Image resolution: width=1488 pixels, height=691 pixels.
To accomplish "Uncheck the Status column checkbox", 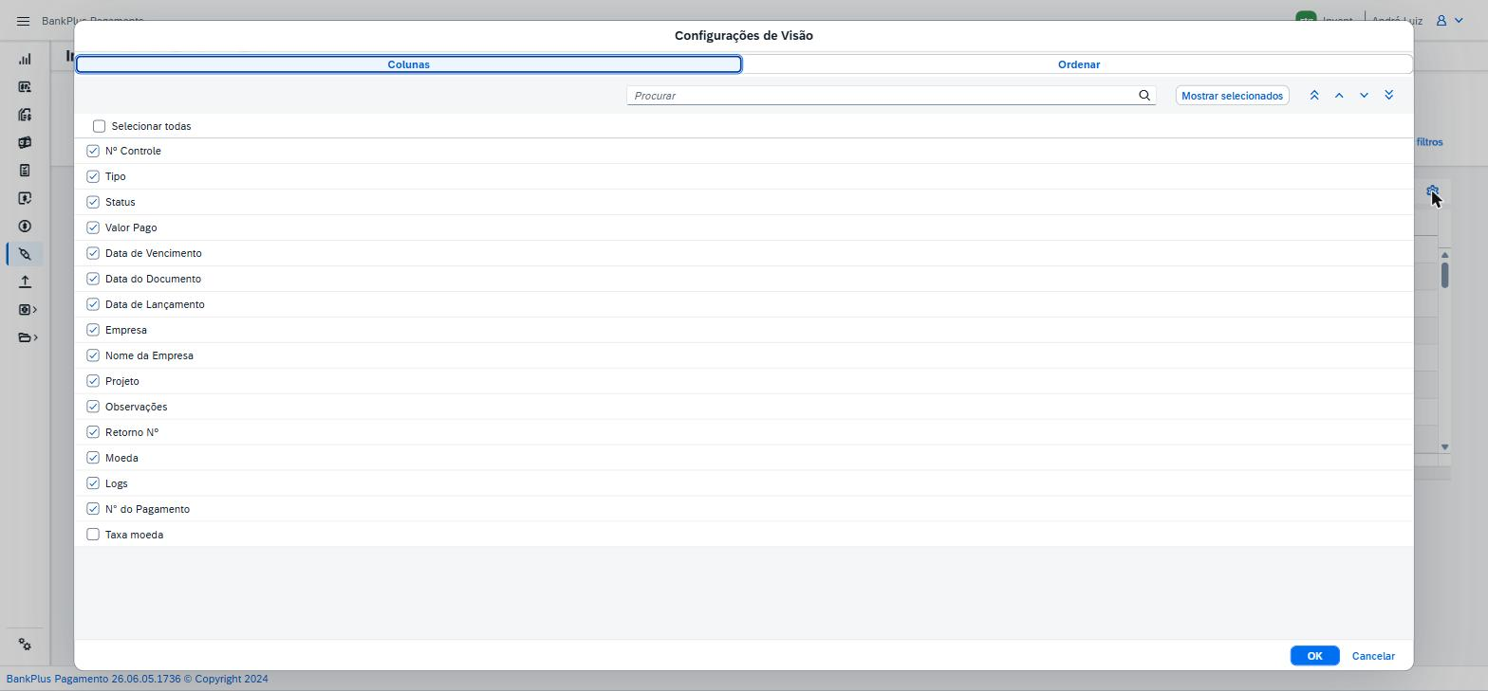I will 93,202.
